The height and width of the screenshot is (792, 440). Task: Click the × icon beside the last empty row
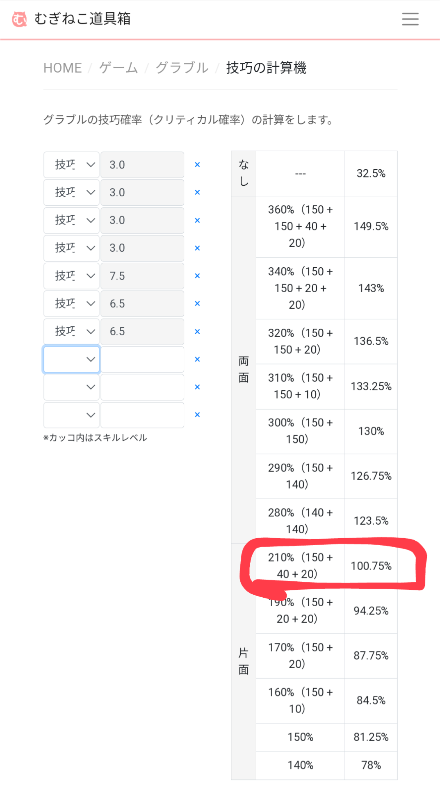[x=197, y=415]
